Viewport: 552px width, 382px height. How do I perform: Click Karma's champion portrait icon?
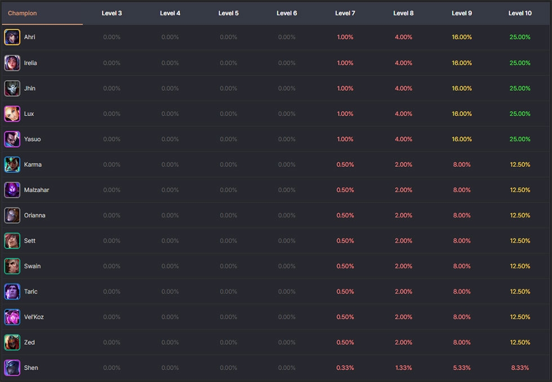click(12, 165)
